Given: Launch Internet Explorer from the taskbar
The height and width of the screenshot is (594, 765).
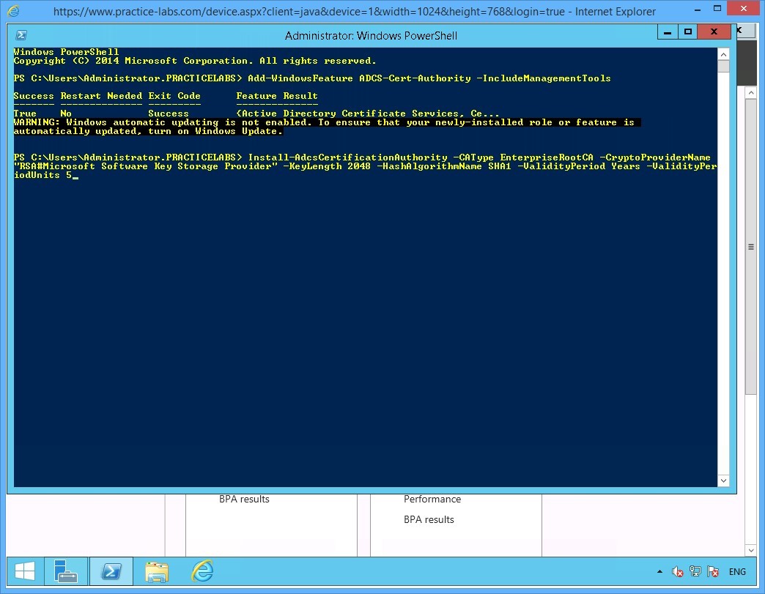Looking at the screenshot, I should (202, 571).
